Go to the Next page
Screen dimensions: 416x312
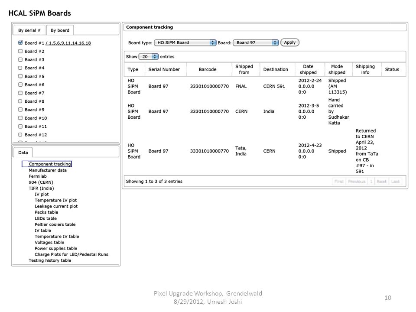pos(381,182)
